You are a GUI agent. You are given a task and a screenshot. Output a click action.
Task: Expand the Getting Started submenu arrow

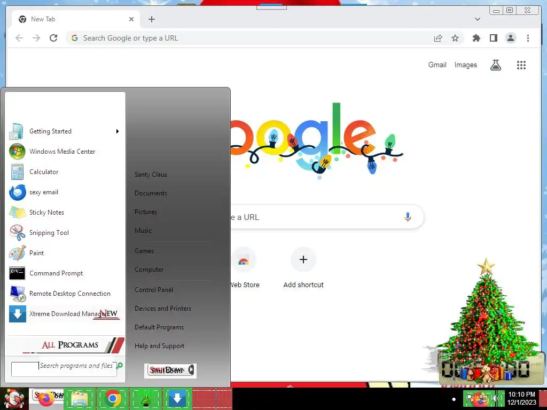click(118, 131)
